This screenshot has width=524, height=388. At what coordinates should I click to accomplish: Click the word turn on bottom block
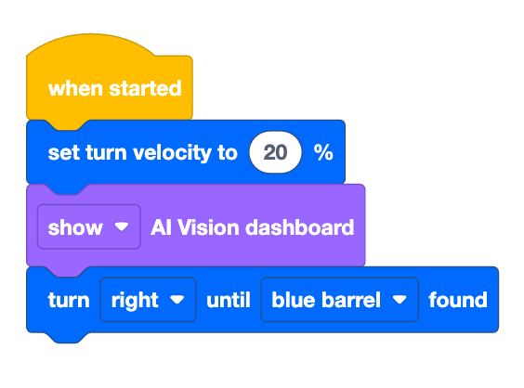tap(69, 300)
